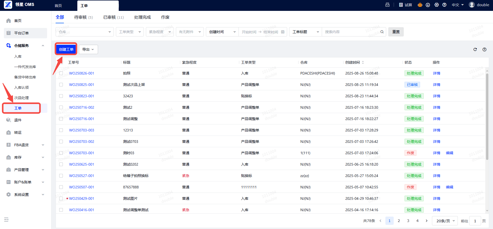Screen dimensions: 493x229
Task: Click the 重置 reset button
Action: (x=396, y=32)
